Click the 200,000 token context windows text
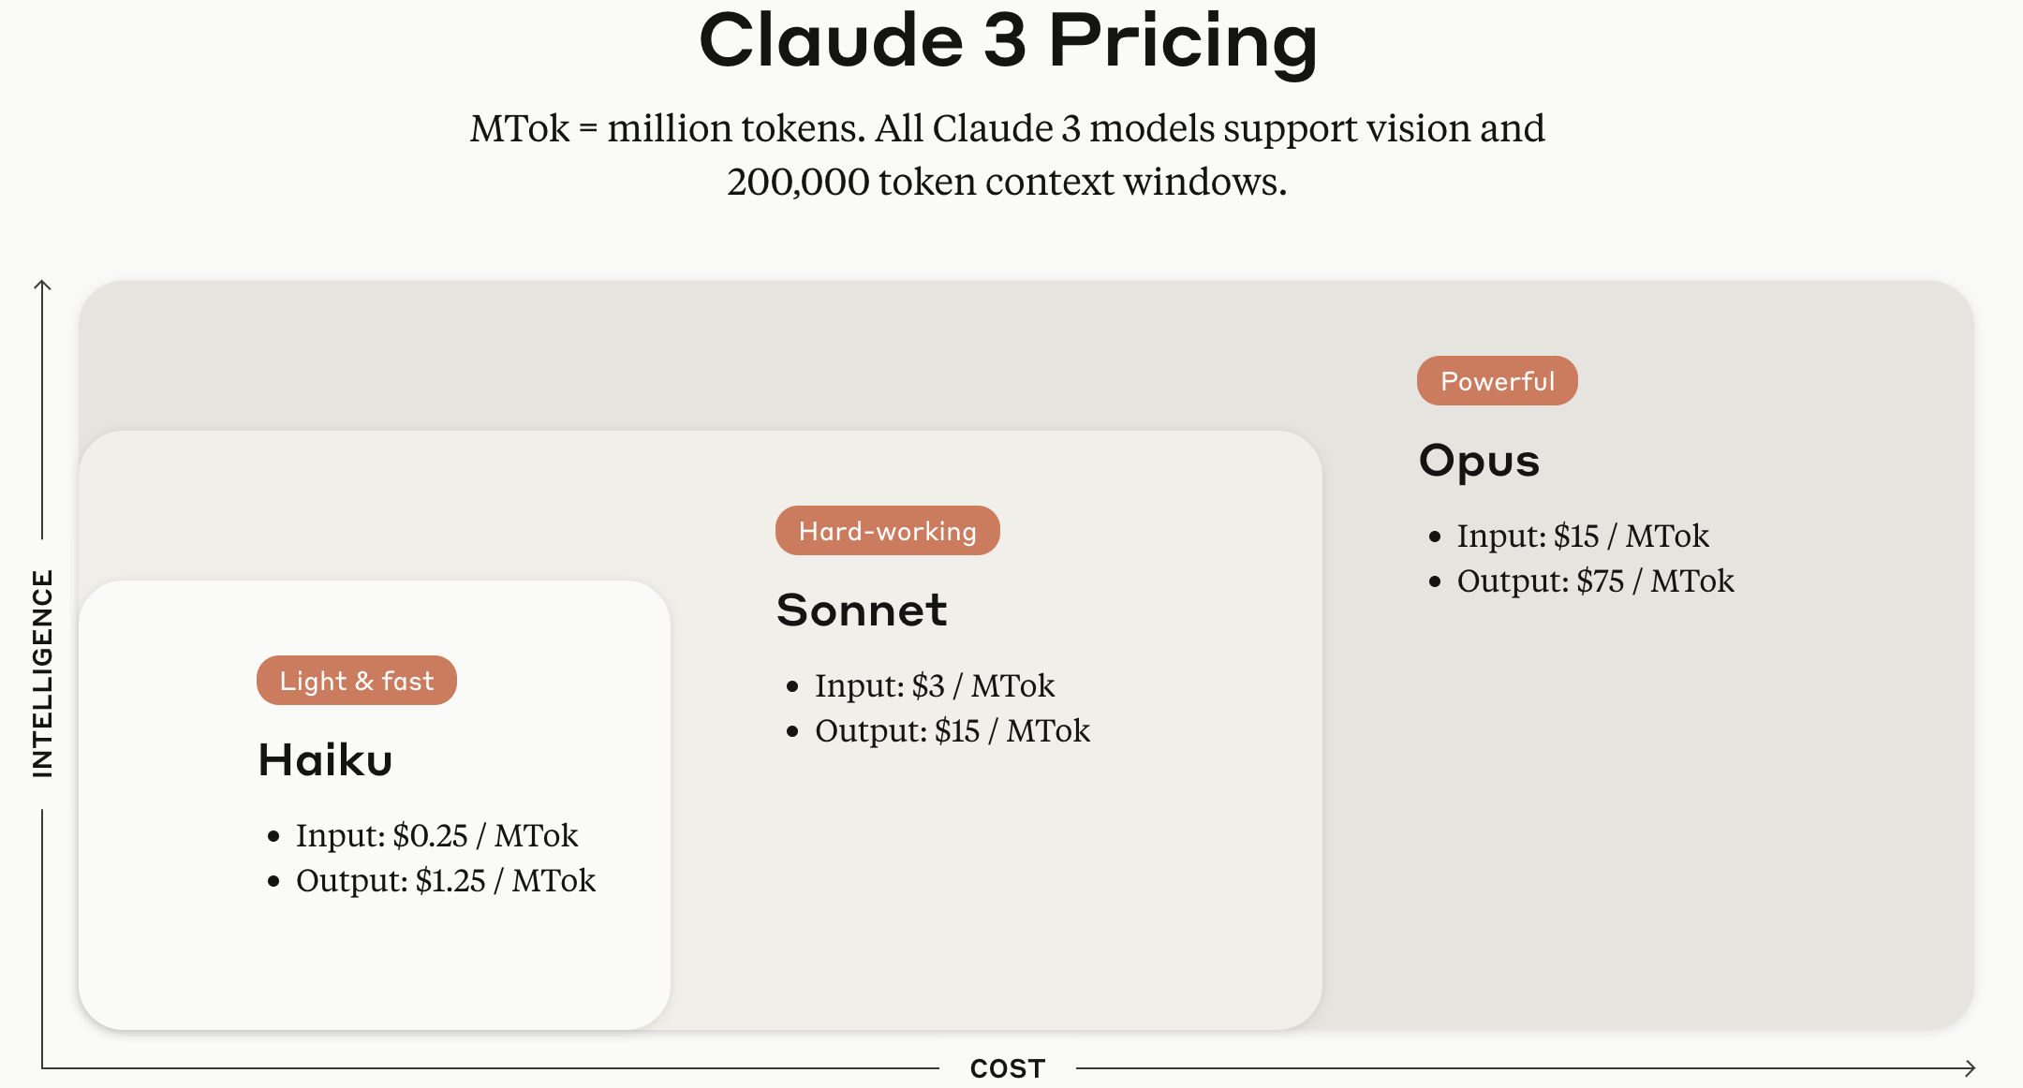 1007,182
